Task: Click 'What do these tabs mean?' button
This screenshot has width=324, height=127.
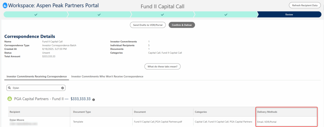Action: point(162,66)
